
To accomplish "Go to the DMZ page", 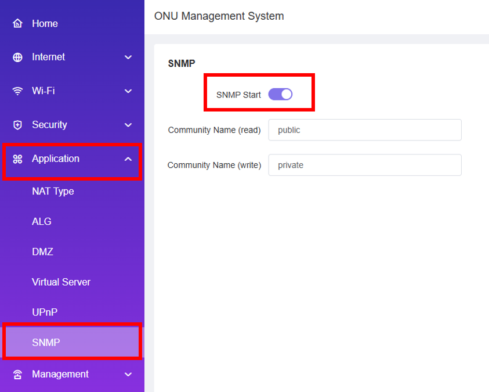I will pyautogui.click(x=42, y=252).
